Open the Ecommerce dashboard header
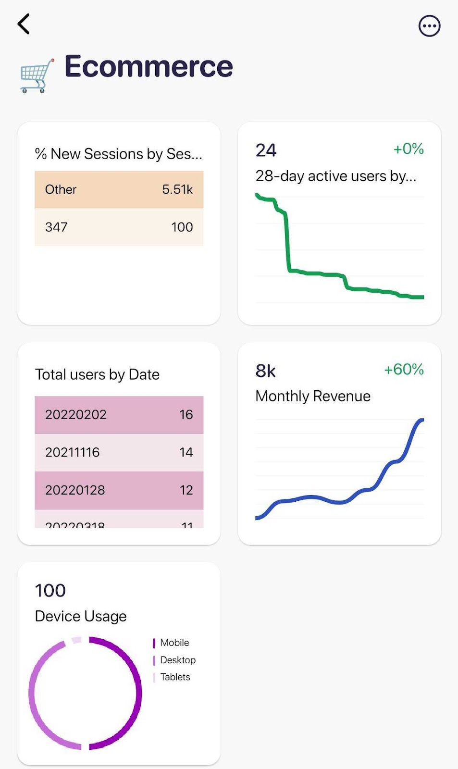Viewport: 458px width, 769px height. tap(149, 66)
